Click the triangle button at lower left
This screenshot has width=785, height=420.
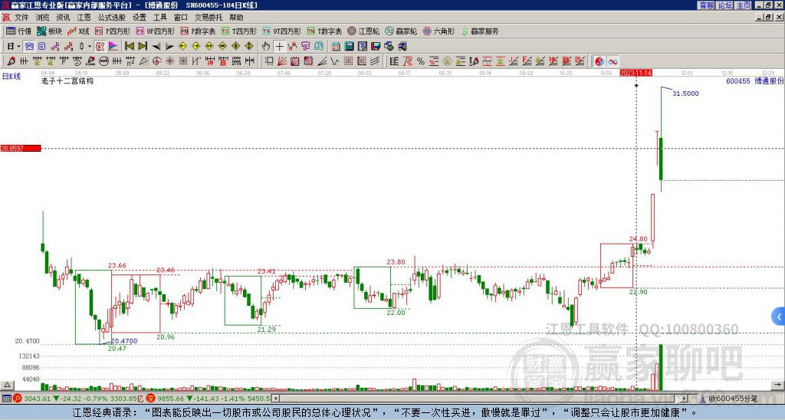coord(7,385)
